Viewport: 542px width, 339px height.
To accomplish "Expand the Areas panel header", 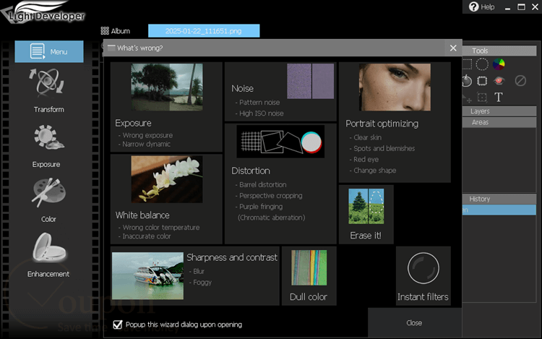I will [x=499, y=122].
